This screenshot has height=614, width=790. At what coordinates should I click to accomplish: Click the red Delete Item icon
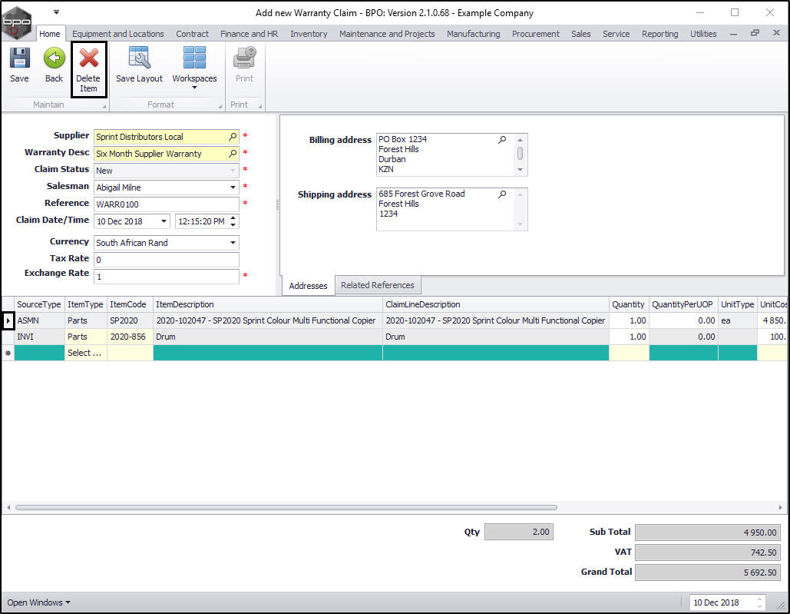point(89,58)
